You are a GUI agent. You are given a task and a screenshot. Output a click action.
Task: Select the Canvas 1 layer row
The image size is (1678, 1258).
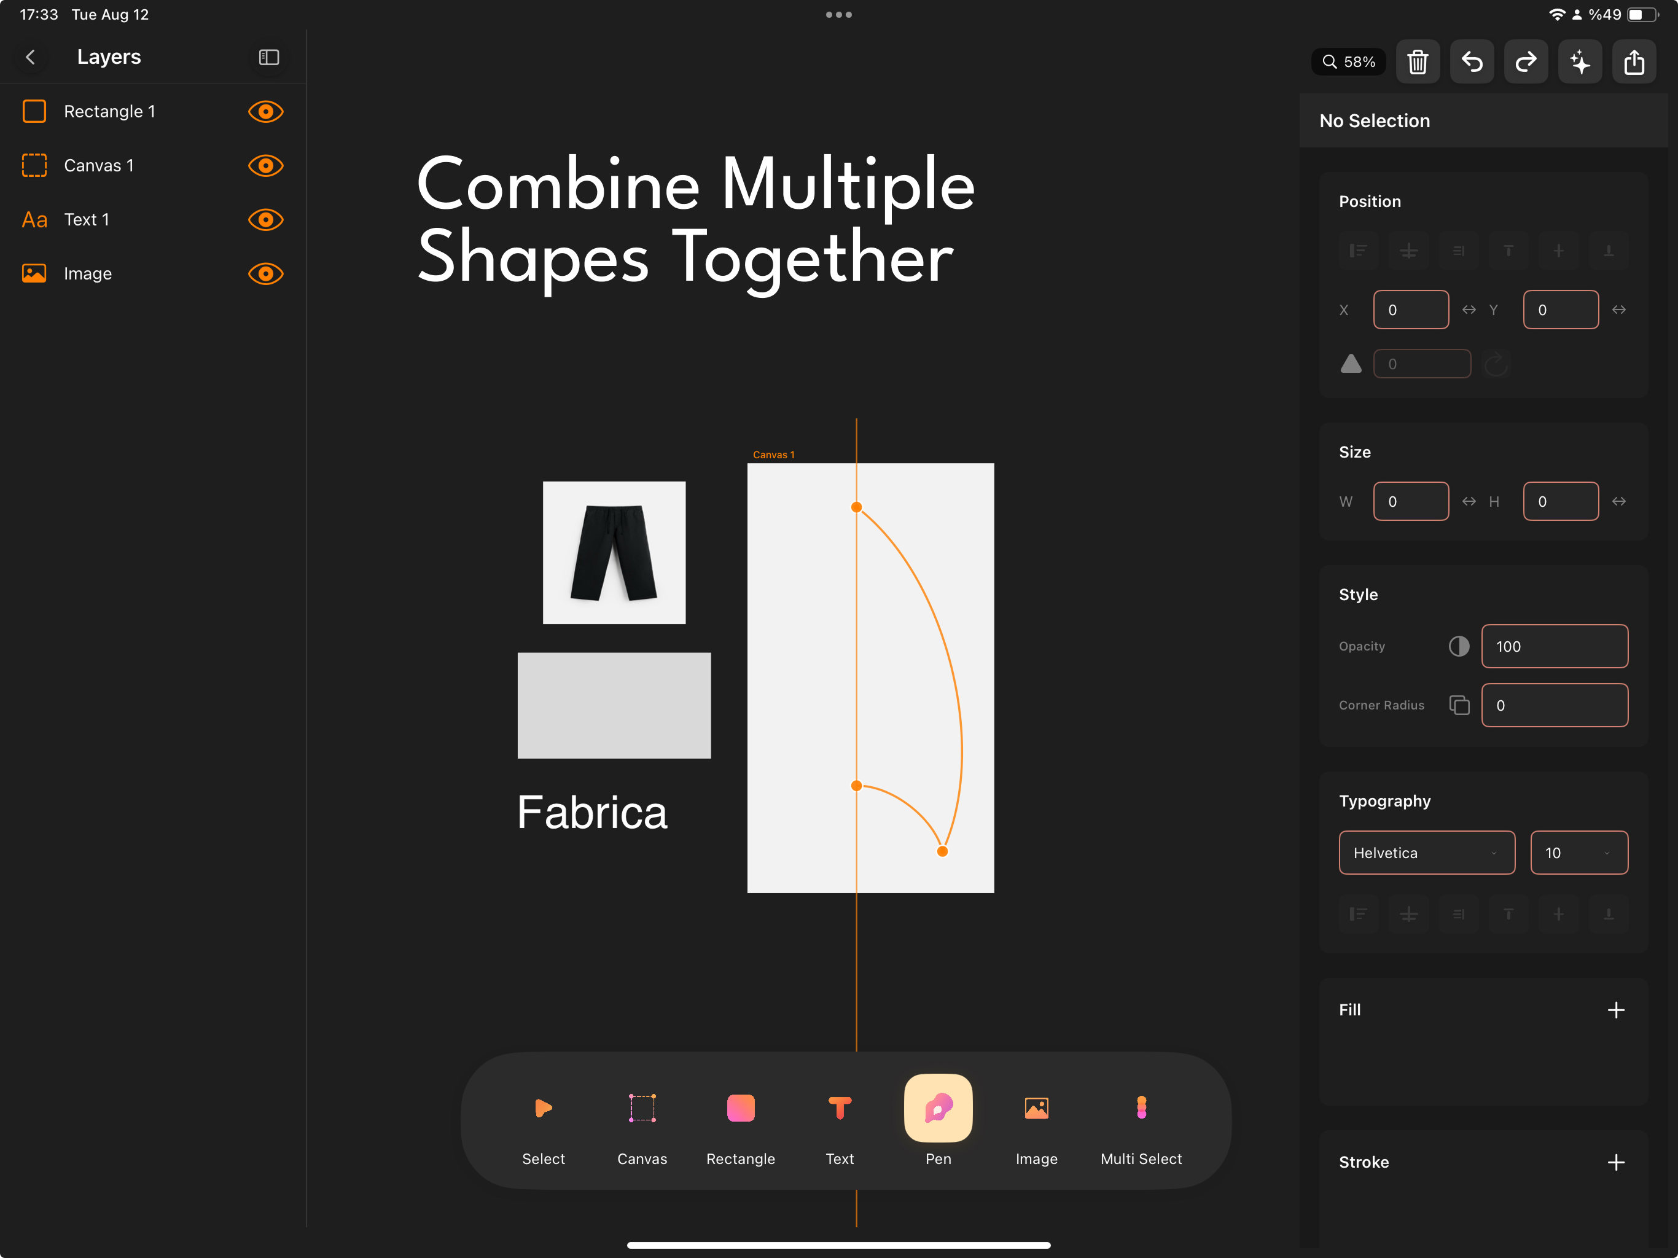coord(152,165)
